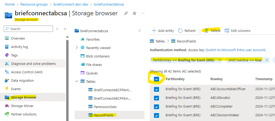Image resolution: width=275 pixels, height=121 pixels.
Task: Mark briefconnectabcsa as favorite with star
Action: coord(134,13)
